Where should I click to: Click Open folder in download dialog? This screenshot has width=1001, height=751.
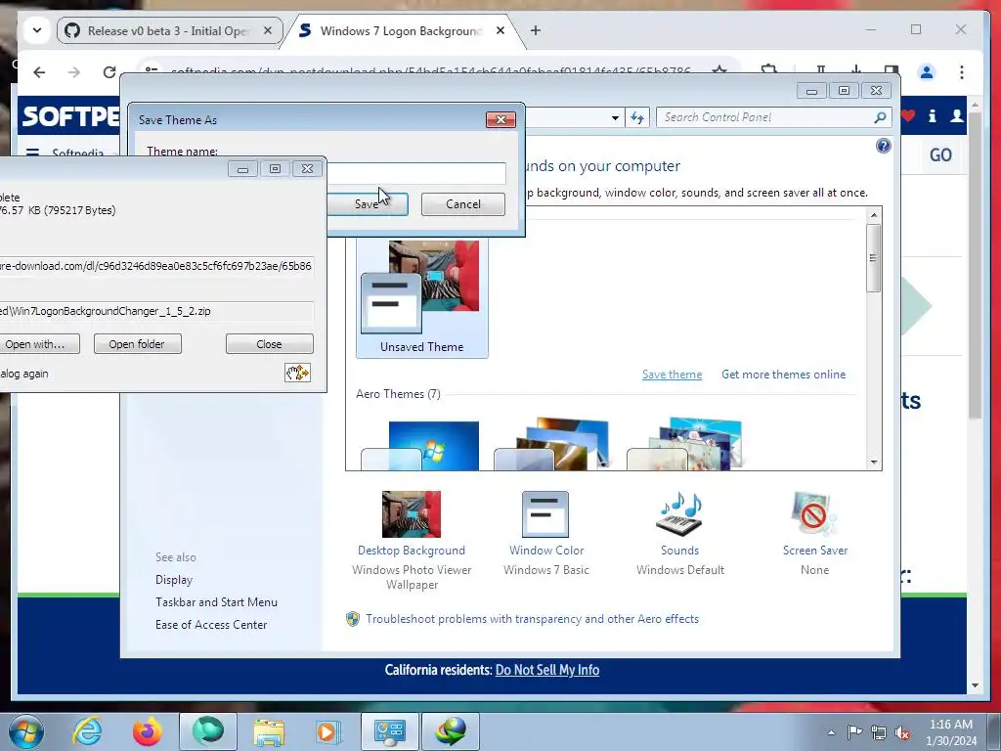(137, 344)
